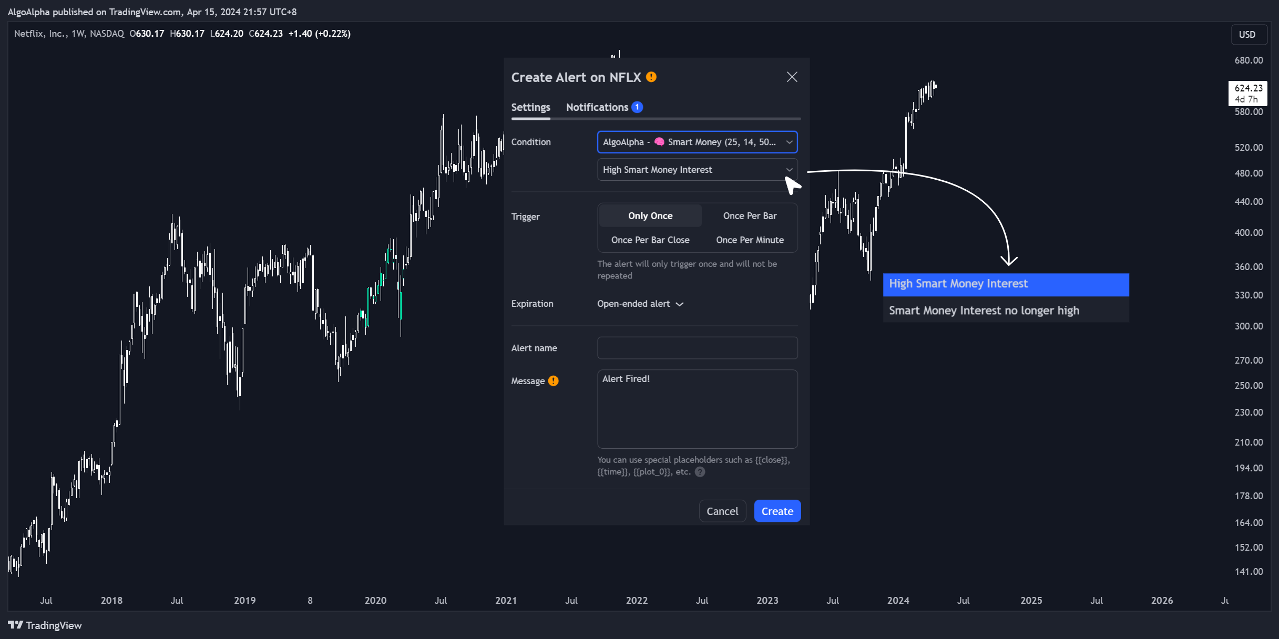Click the Netflix, Inc. symbol title
The image size is (1279, 639).
39,34
